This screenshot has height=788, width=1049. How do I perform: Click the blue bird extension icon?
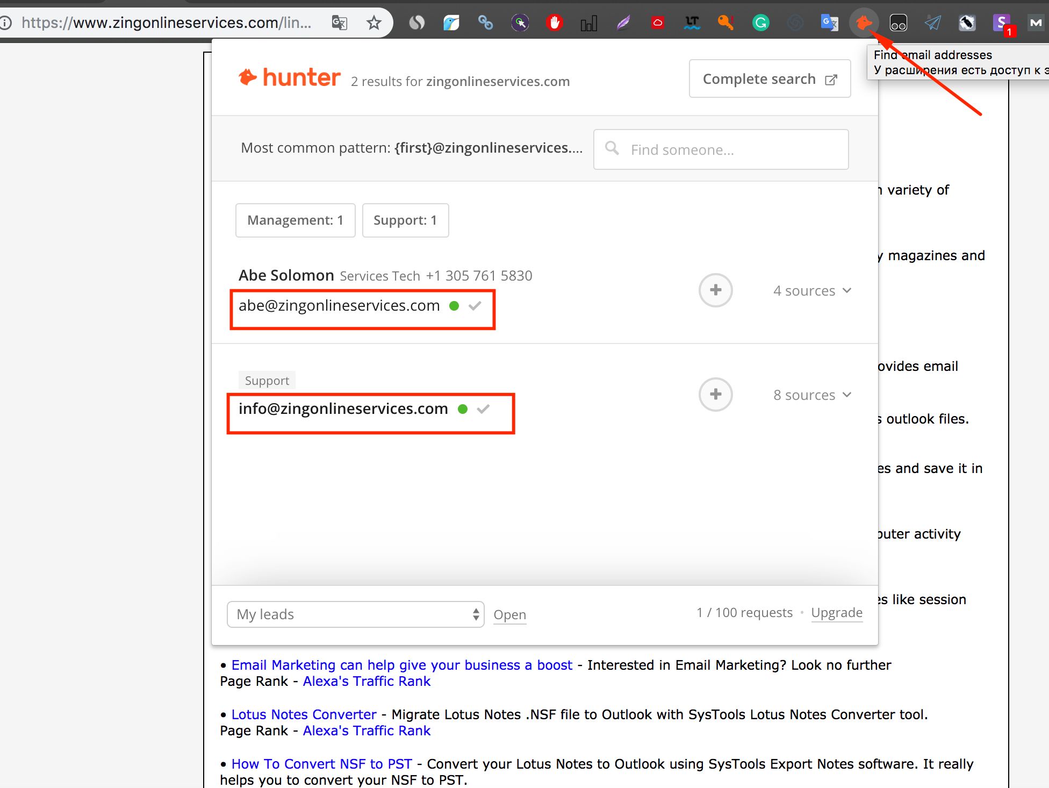coord(451,23)
